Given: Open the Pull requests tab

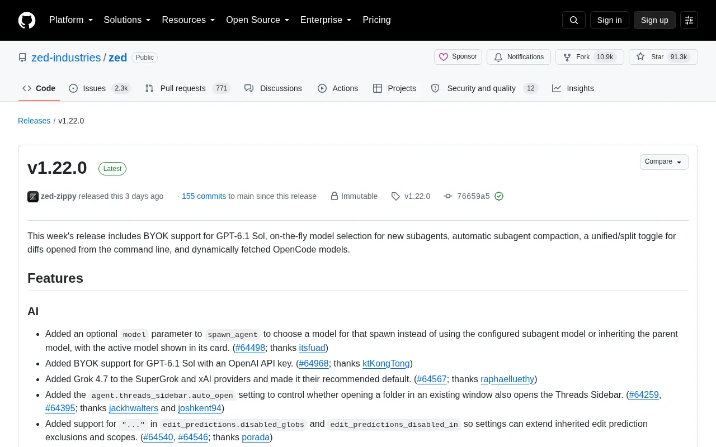Looking at the screenshot, I should tap(187, 88).
